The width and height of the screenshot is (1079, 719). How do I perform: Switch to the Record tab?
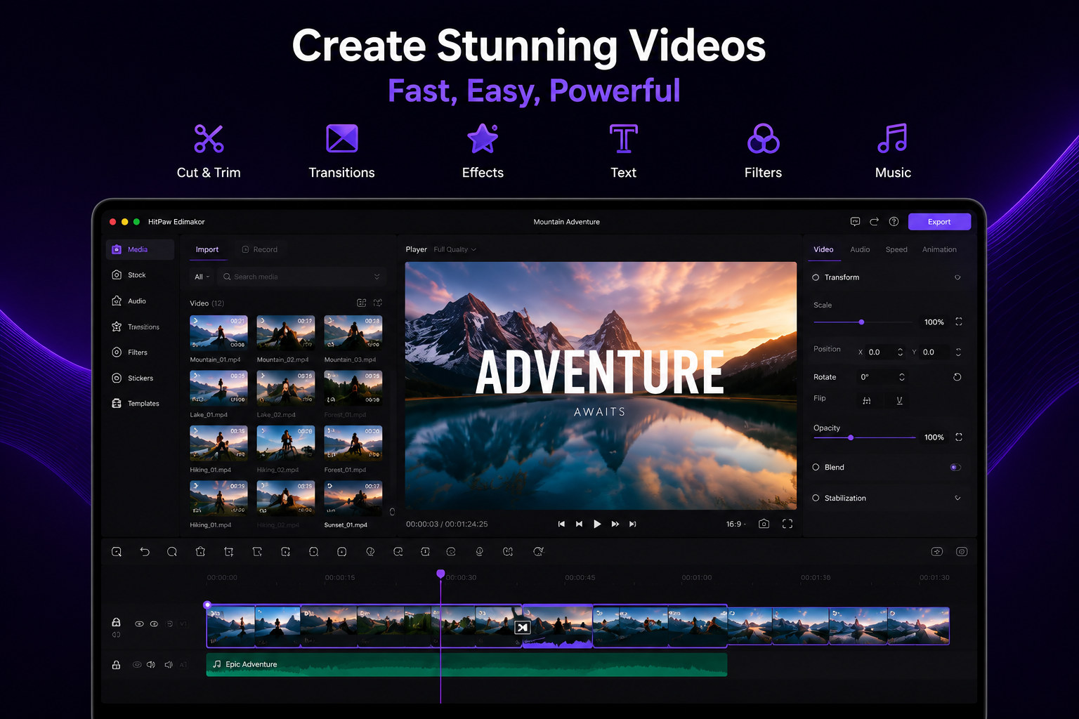[x=260, y=250]
